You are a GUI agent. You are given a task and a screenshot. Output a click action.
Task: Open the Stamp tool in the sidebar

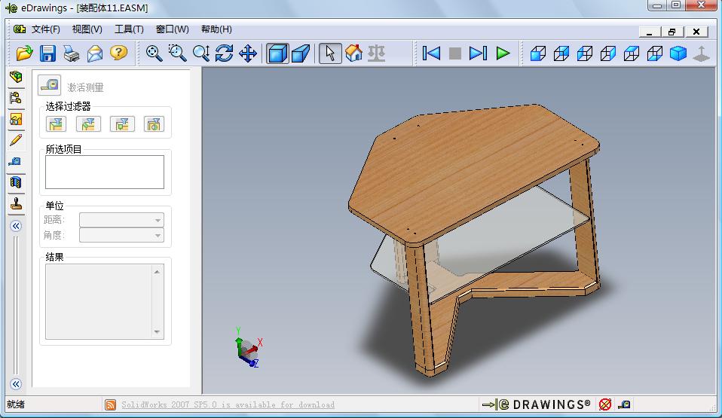[x=16, y=203]
